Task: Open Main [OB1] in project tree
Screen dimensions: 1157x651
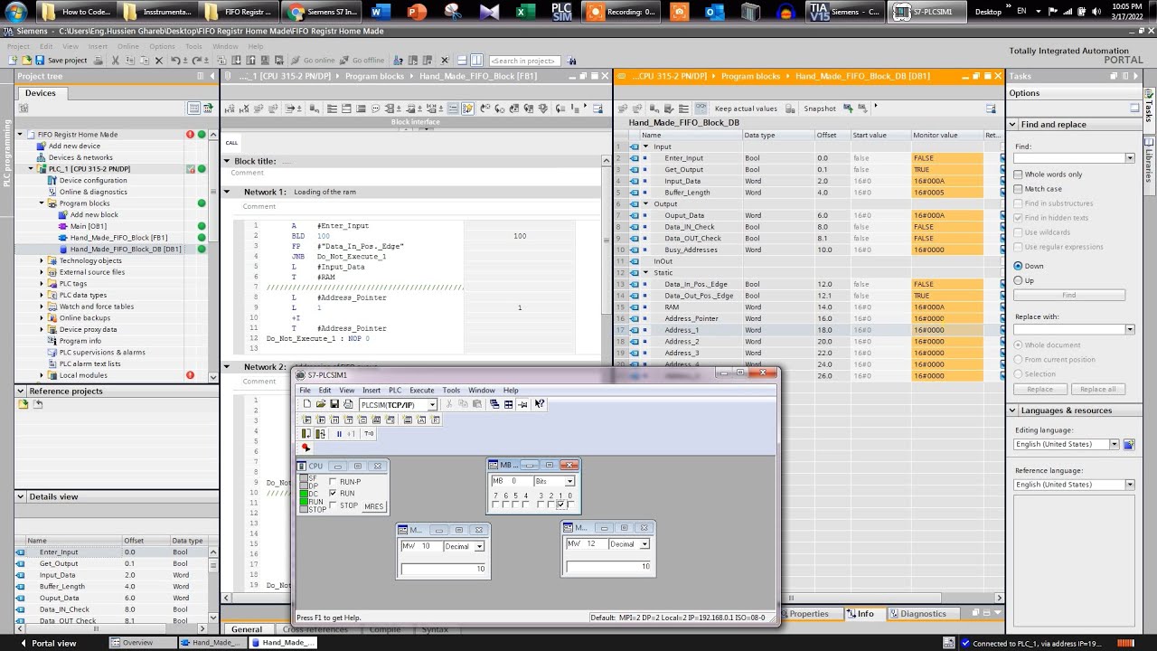Action: click(88, 226)
